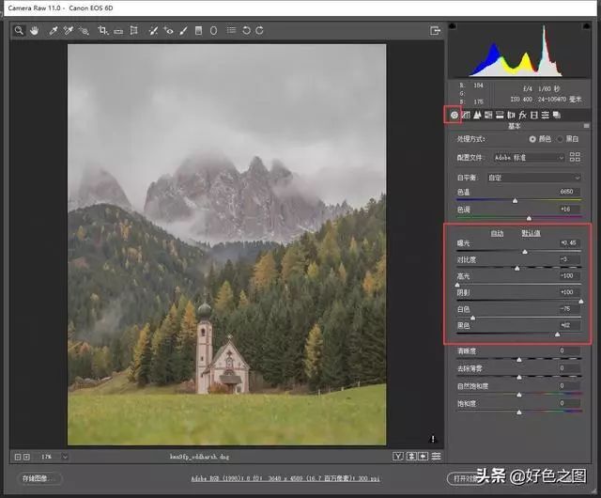Select the Crop tool
601x498 pixels.
coord(103,31)
